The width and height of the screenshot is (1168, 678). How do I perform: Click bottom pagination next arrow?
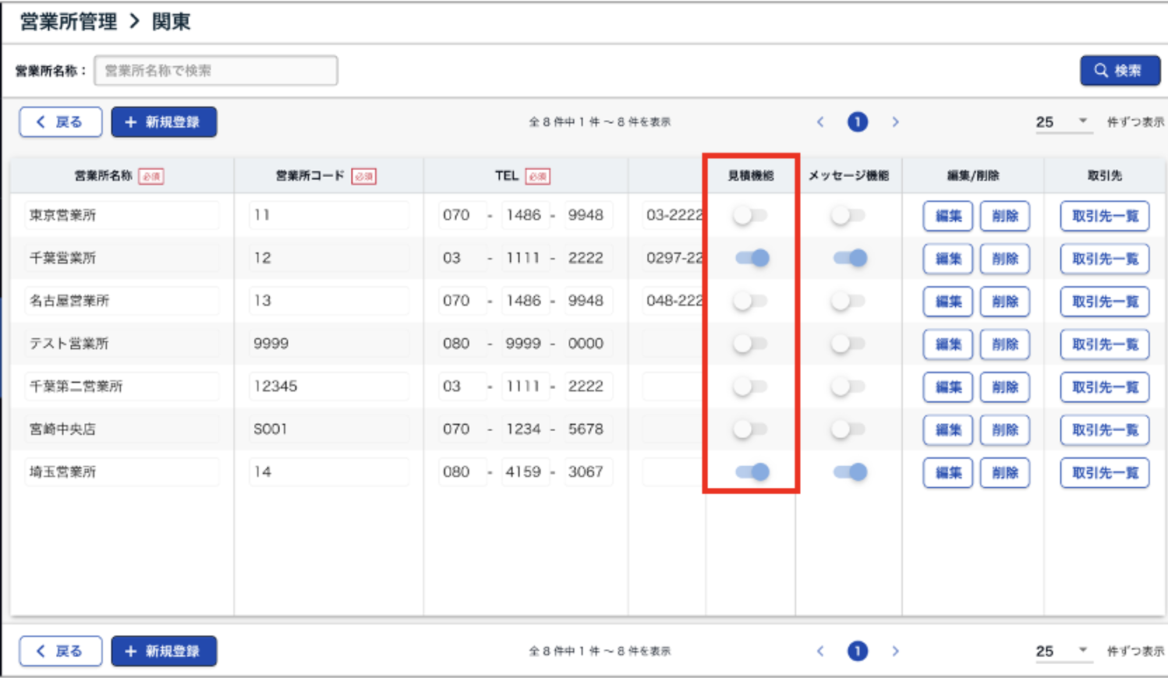pos(895,651)
